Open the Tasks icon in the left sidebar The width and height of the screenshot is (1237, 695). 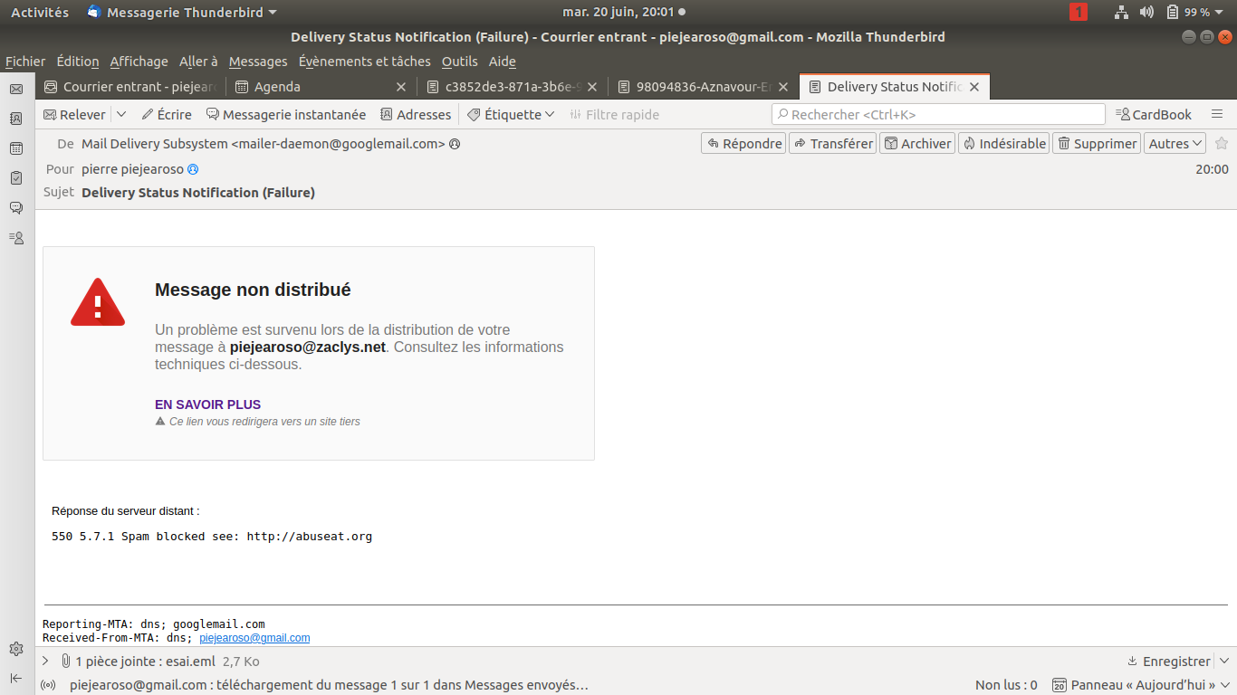[x=16, y=178]
